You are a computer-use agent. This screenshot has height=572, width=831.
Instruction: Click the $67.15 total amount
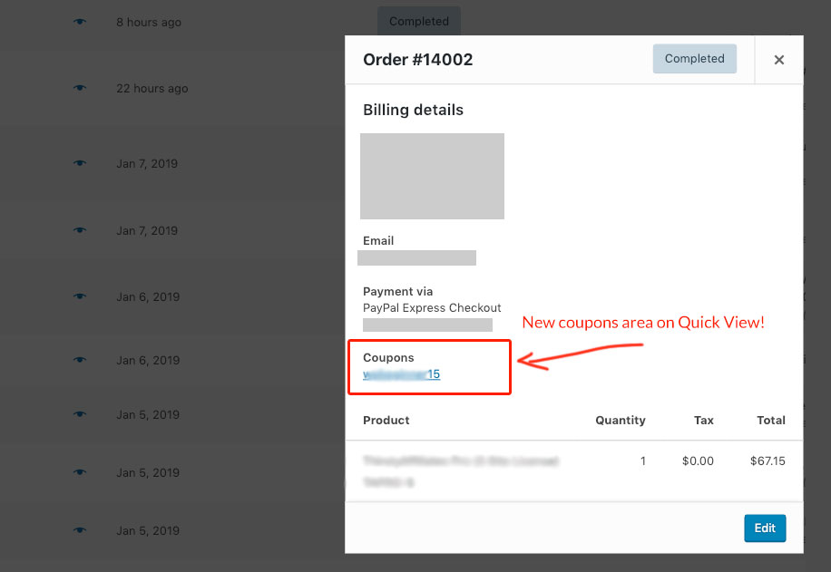pos(767,461)
